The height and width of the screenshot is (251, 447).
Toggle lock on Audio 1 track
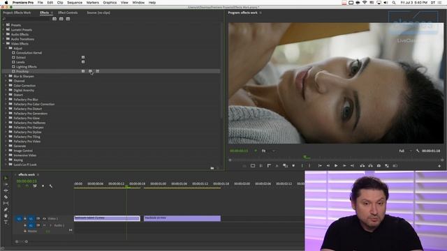coord(25,225)
